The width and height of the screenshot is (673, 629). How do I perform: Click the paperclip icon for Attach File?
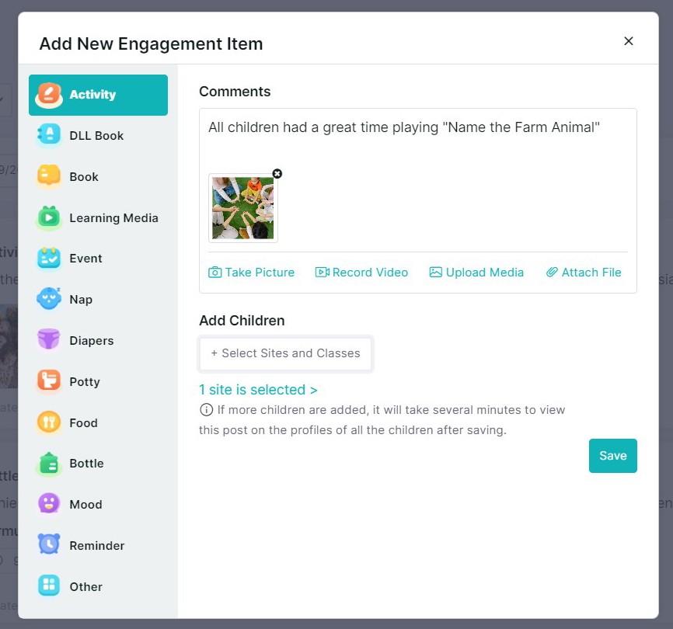pyautogui.click(x=552, y=273)
